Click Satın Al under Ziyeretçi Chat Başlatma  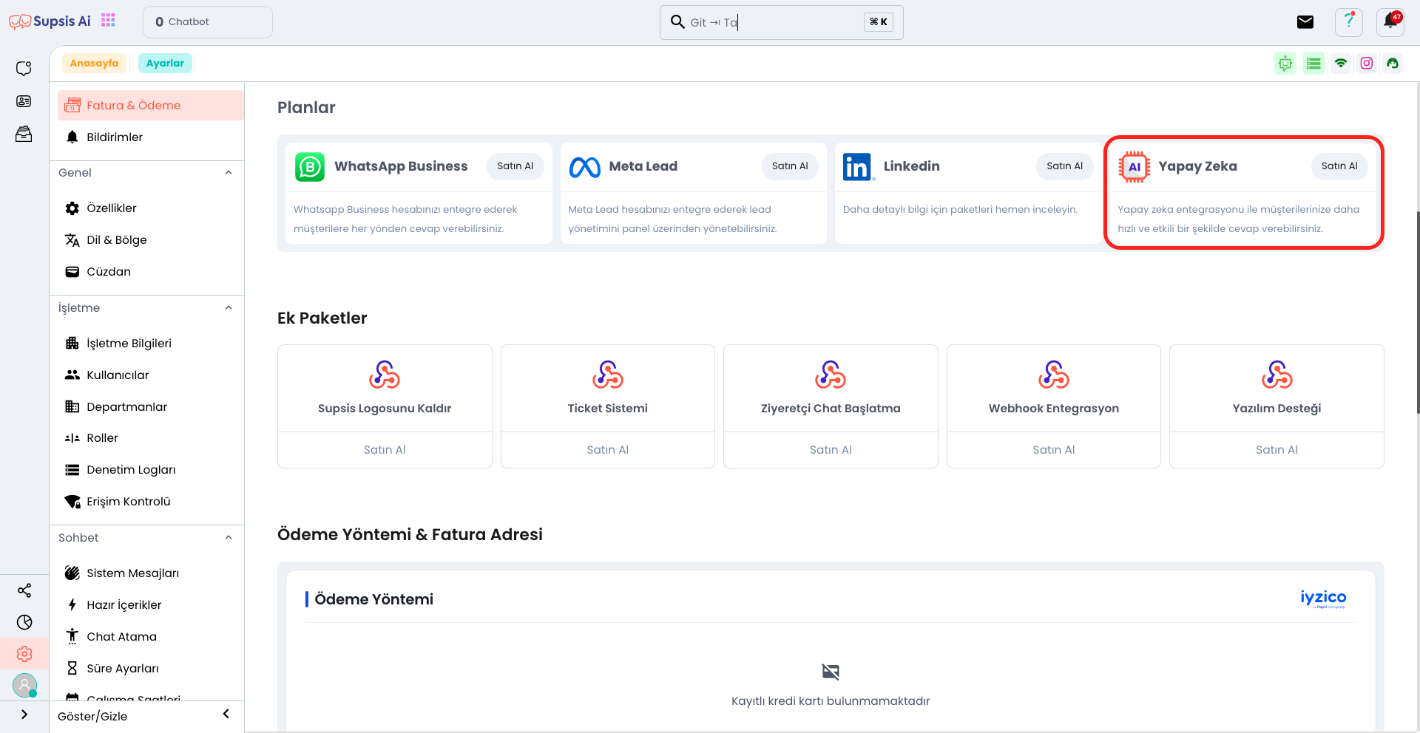831,450
